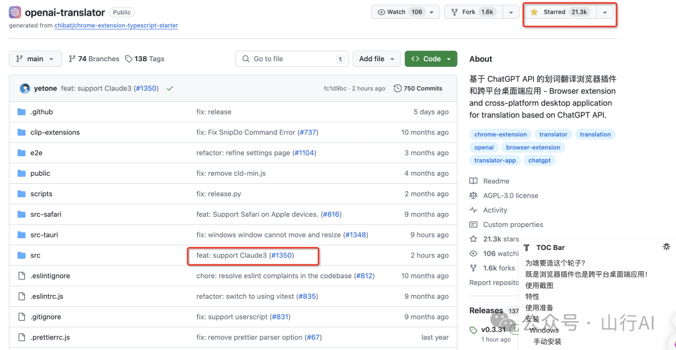Viewport: 676px width, 350px height.
Task: Click the tags icon beside 138 Tags
Action: 129,59
